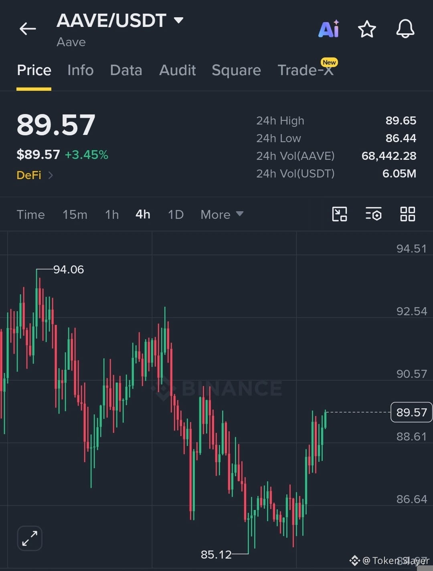The width and height of the screenshot is (433, 571).
Task: Tap the 24h High label
Action: 280,120
